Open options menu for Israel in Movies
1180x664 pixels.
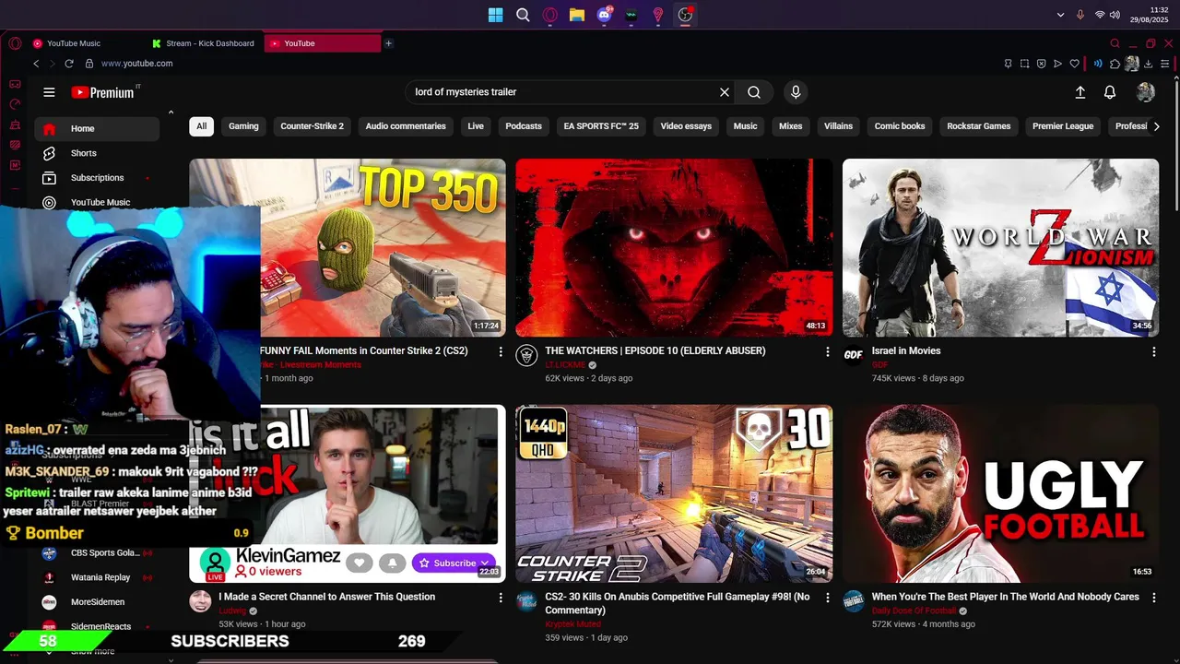(x=1153, y=351)
